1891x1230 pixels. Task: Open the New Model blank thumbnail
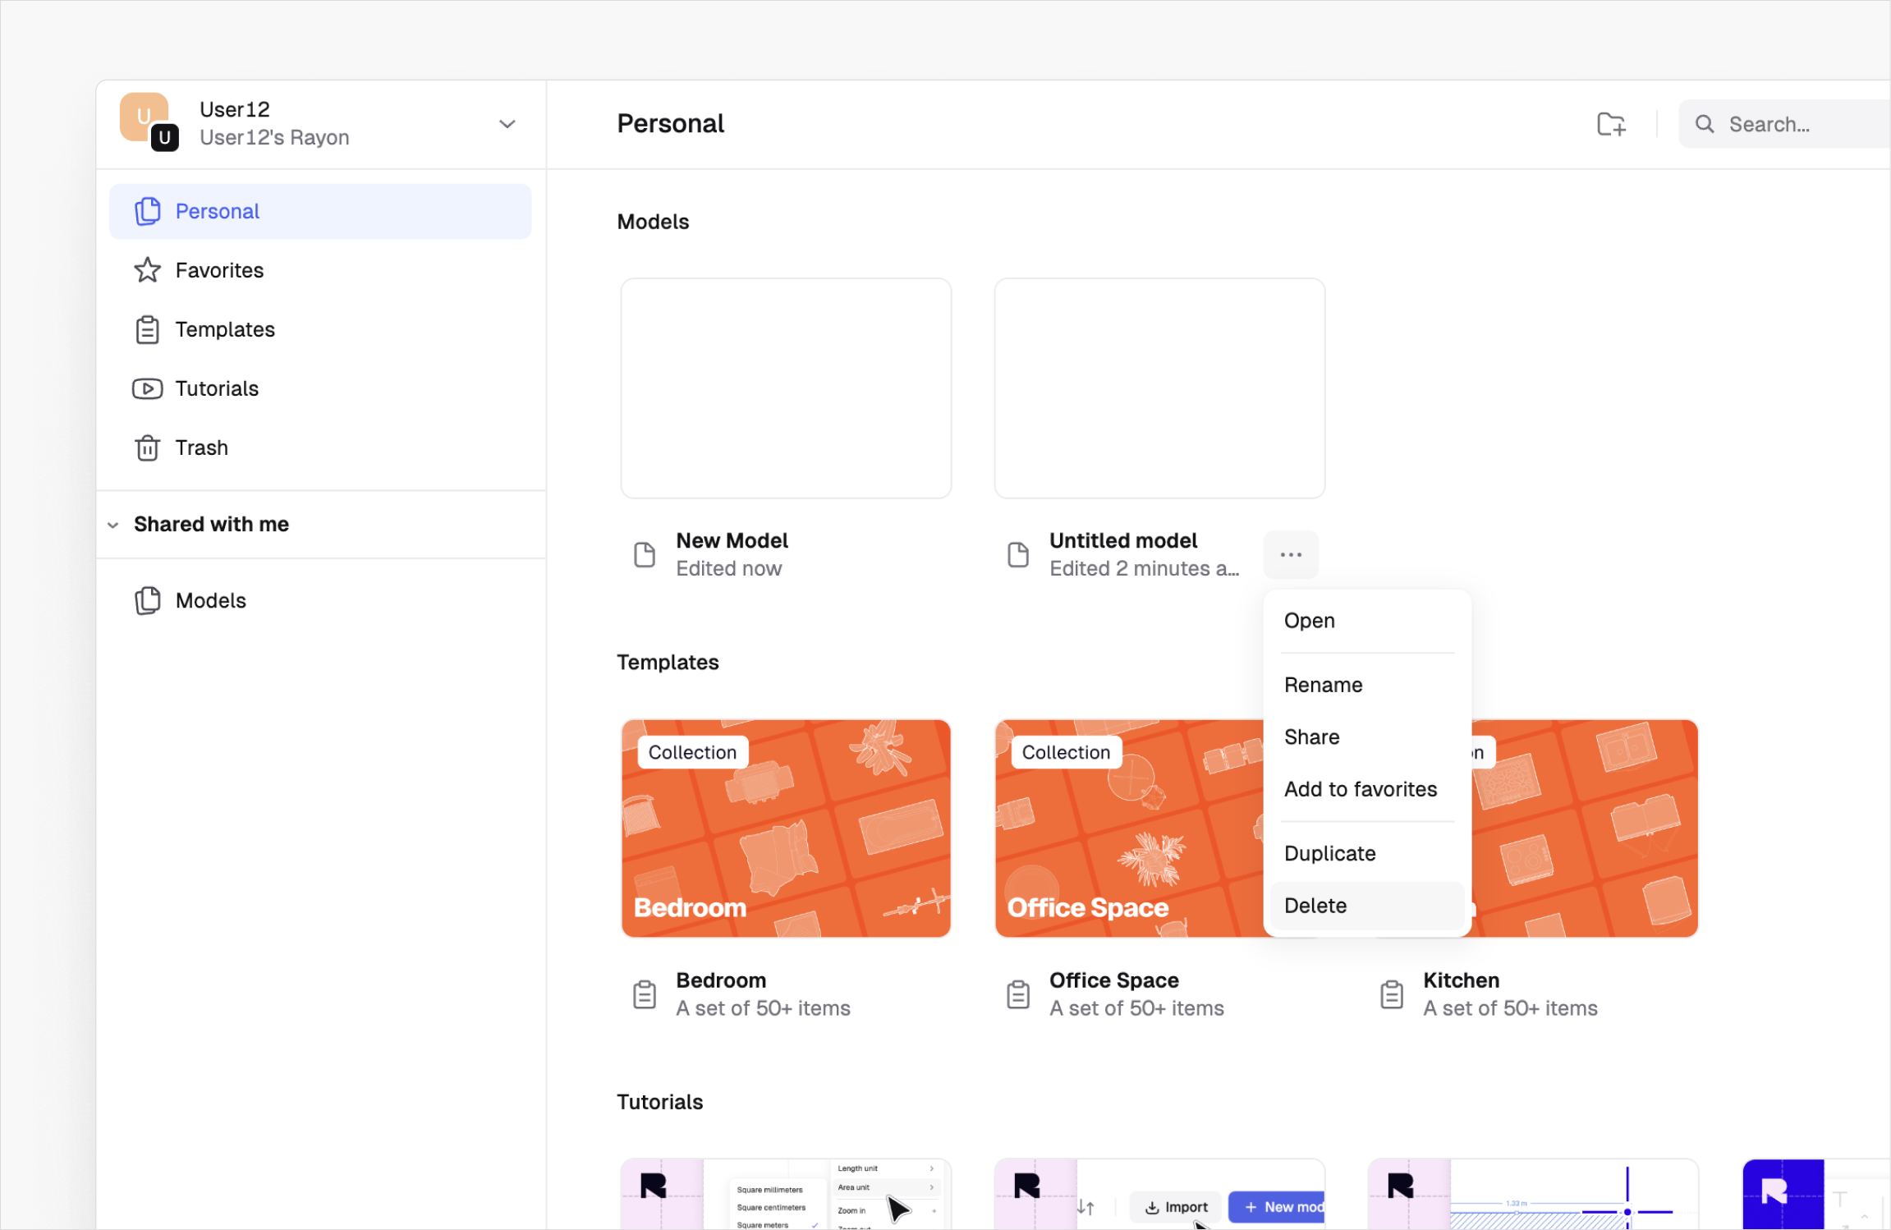pyautogui.click(x=785, y=388)
